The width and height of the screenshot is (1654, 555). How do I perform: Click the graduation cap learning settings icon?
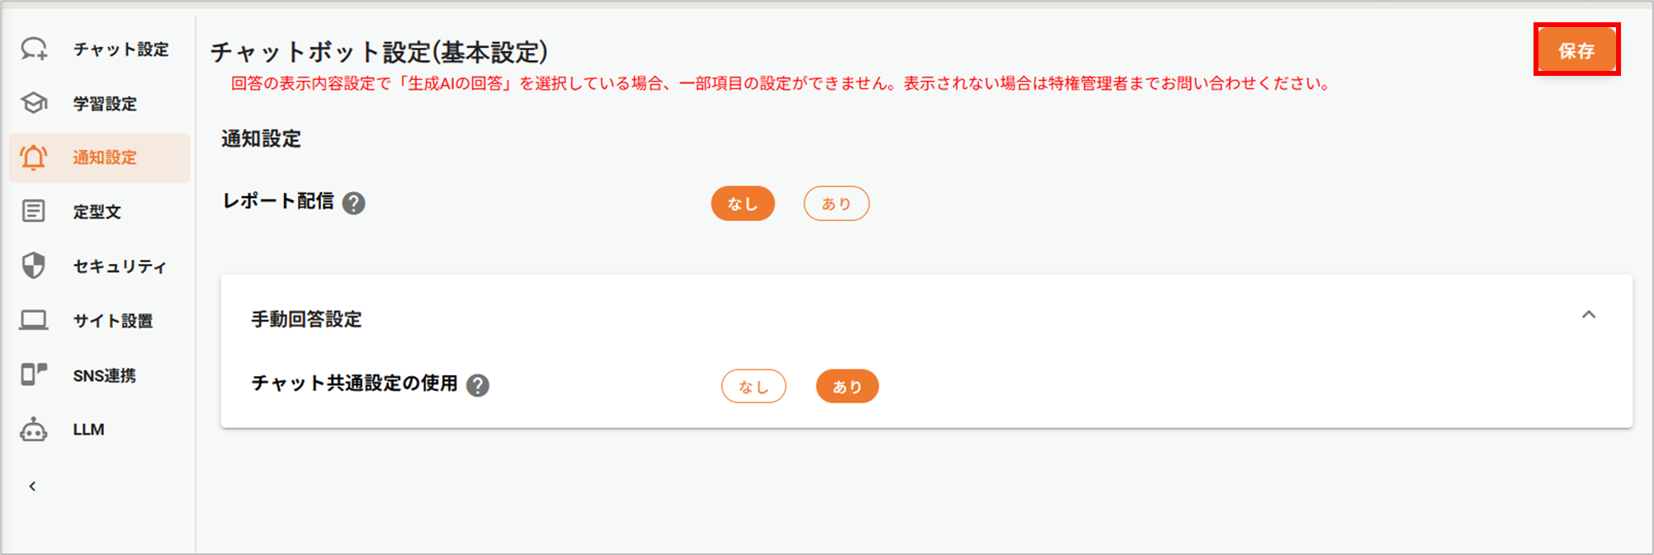(34, 103)
